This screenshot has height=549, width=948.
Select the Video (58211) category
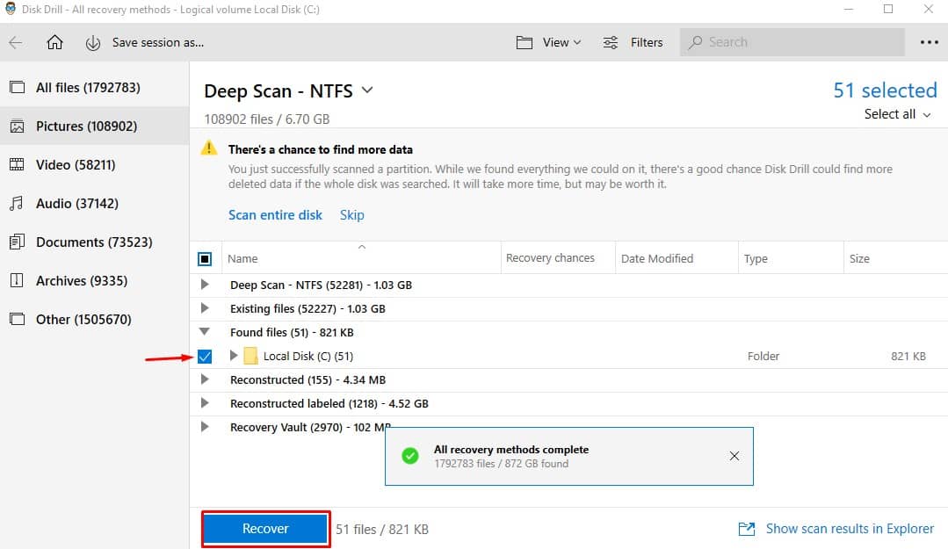point(75,165)
